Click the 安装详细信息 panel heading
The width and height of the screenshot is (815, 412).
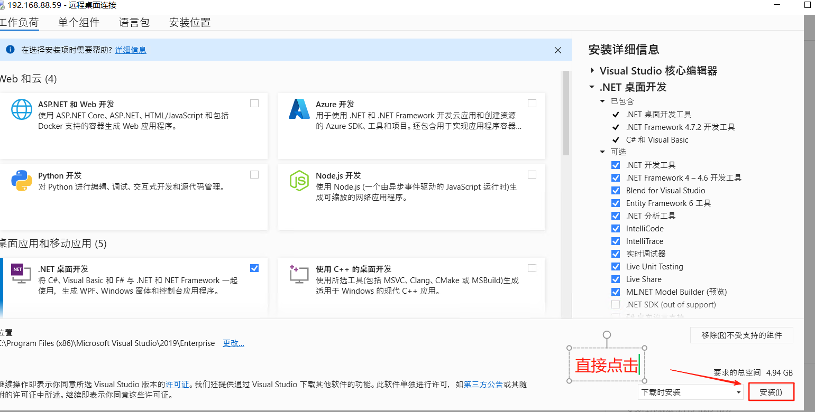tap(624, 50)
